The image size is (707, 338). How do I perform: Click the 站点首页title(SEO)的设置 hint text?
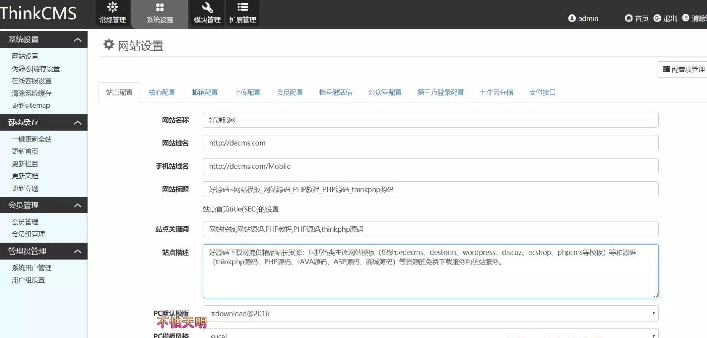[x=241, y=209]
